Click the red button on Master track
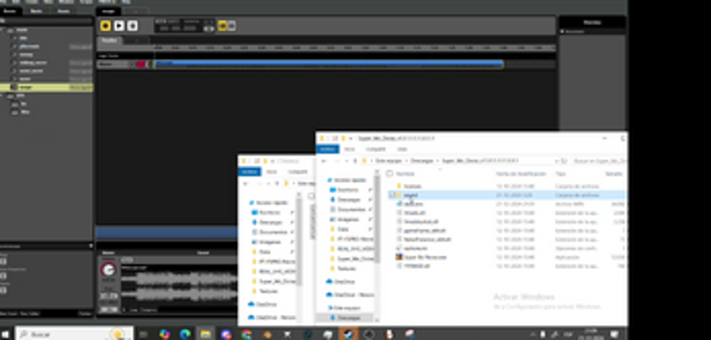 coord(140,64)
